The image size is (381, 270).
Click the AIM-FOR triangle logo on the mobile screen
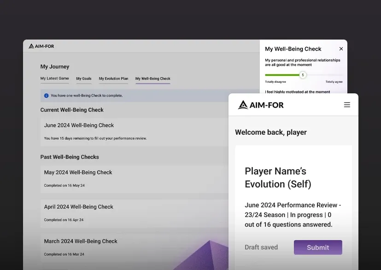pyautogui.click(x=243, y=104)
